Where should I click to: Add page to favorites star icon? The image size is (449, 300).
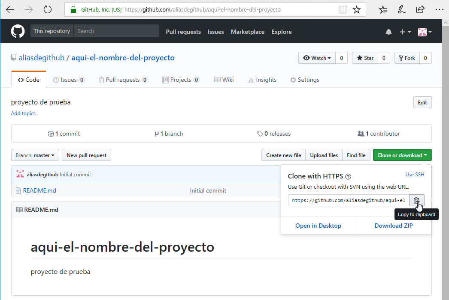(x=357, y=10)
